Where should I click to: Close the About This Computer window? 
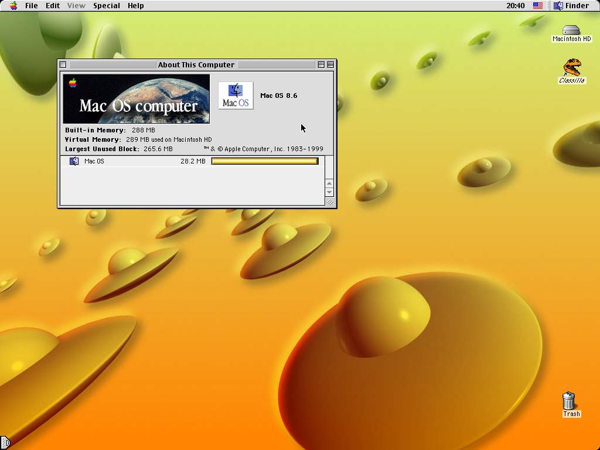63,64
